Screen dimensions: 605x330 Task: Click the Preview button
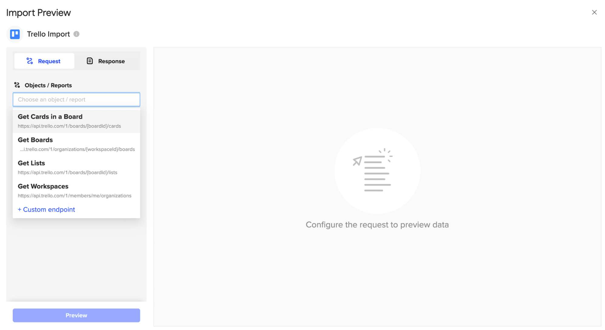(x=76, y=315)
